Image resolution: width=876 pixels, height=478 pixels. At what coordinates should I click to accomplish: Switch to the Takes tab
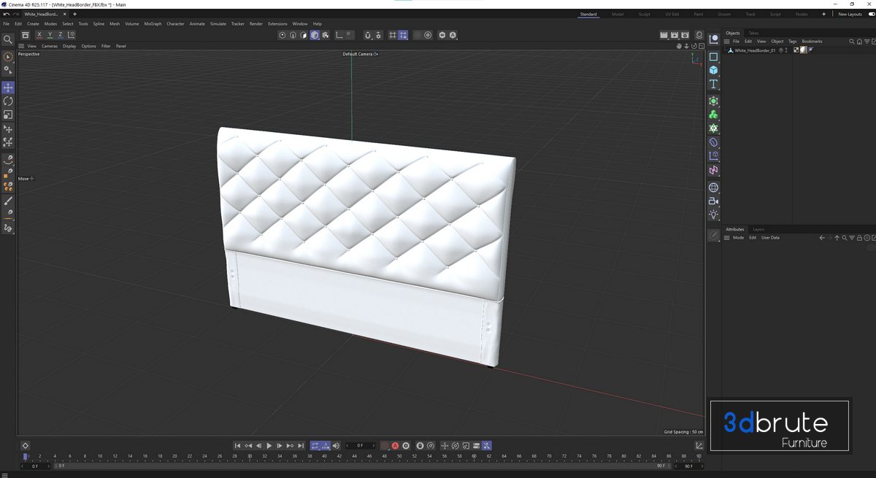point(753,33)
